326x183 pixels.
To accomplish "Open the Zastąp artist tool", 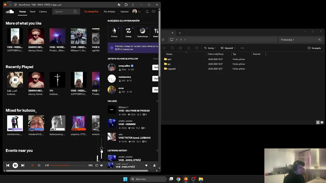I will 128,33.
